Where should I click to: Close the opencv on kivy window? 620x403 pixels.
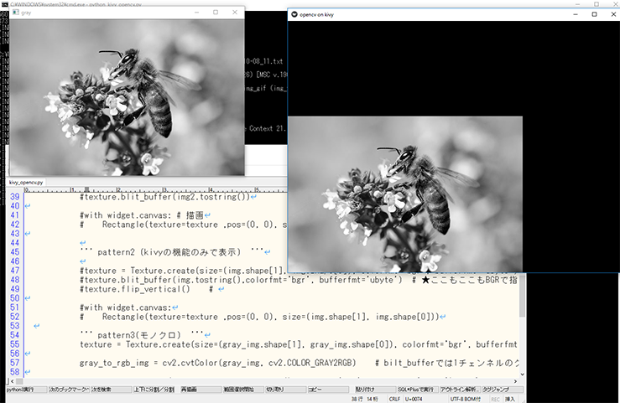(613, 14)
